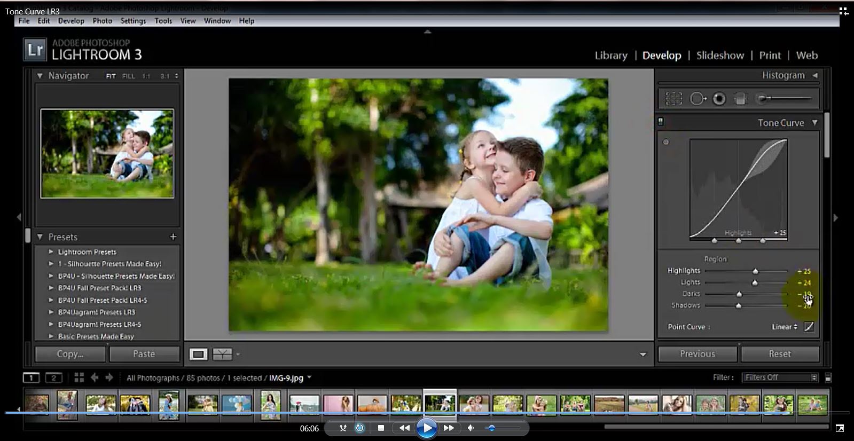Open the Develop menu
The image size is (854, 441).
click(71, 21)
